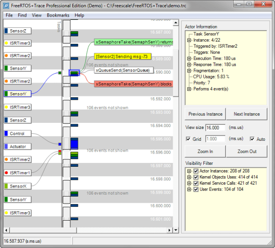Uncheck Kernel Service Calls visibility checkbox

click(196, 183)
